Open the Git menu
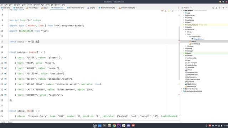This screenshot has width=228, height=128. 52,5
